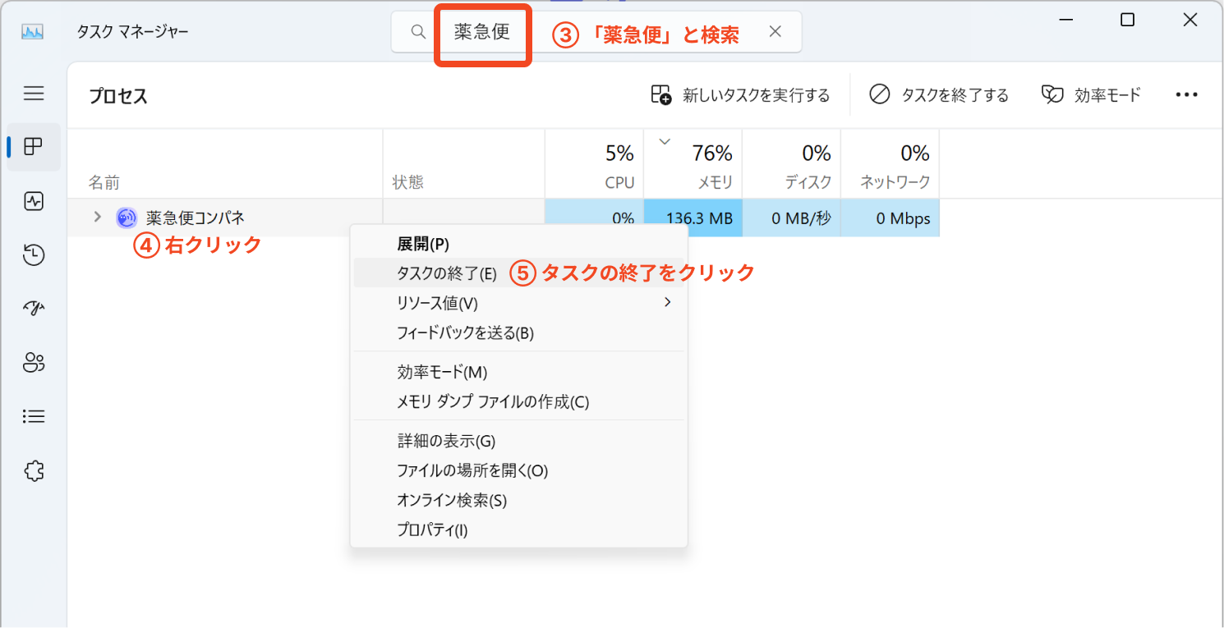Choose ファイルの場所を開く in context menu

click(472, 470)
